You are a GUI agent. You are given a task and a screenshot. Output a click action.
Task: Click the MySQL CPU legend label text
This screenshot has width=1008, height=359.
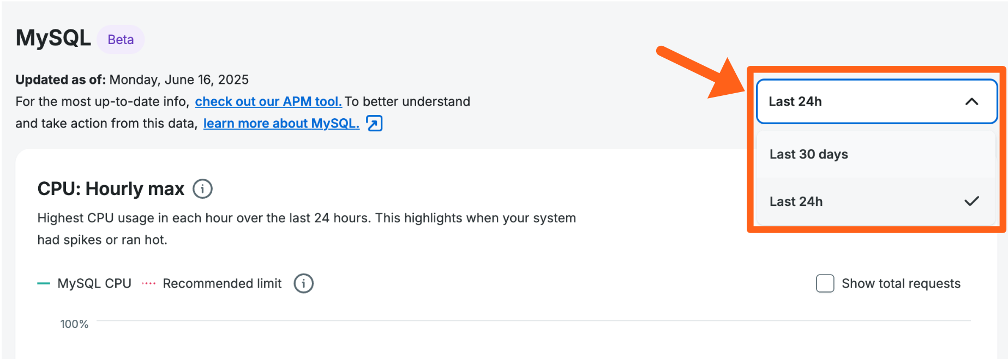click(94, 284)
